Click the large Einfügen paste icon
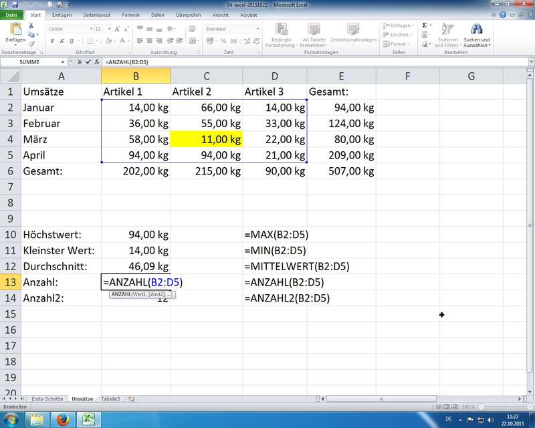Screen dimensions: 535x428 pos(15,29)
